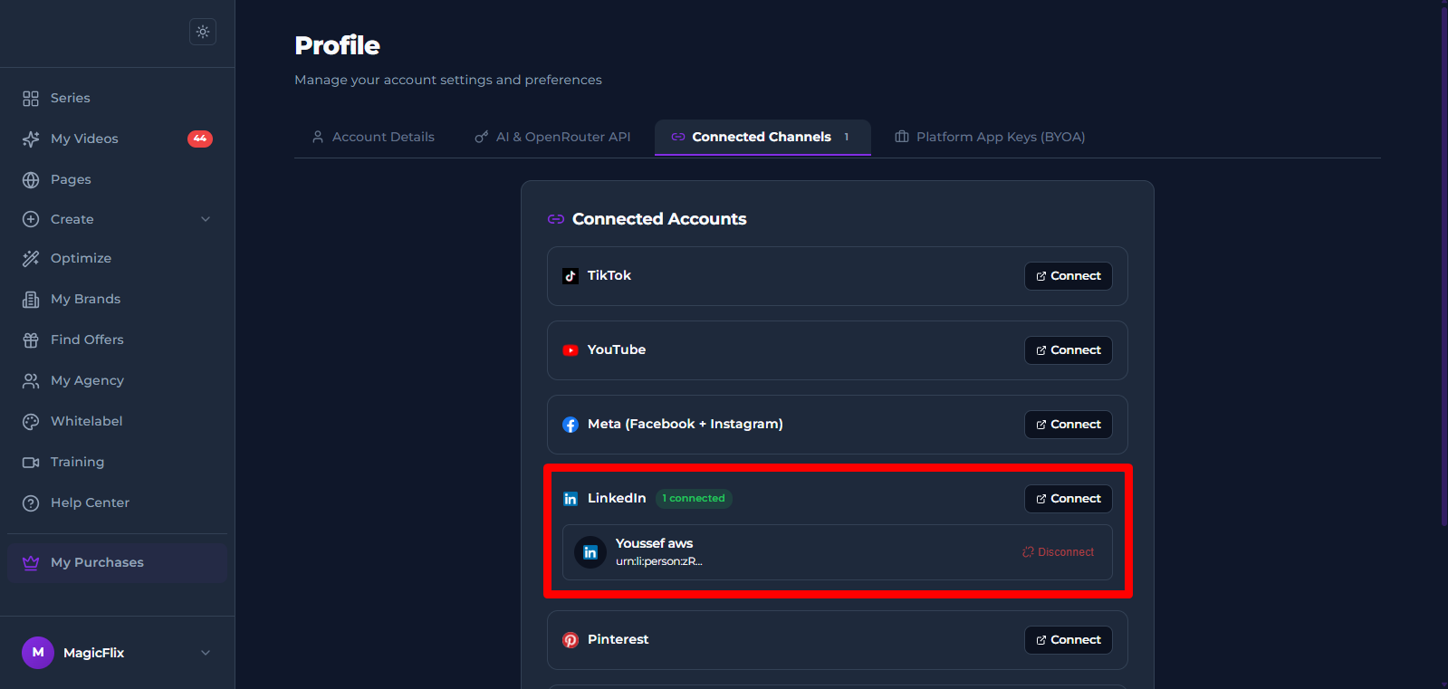Click the MagicFlix avatar circle
The height and width of the screenshot is (689, 1448).
[x=38, y=652]
